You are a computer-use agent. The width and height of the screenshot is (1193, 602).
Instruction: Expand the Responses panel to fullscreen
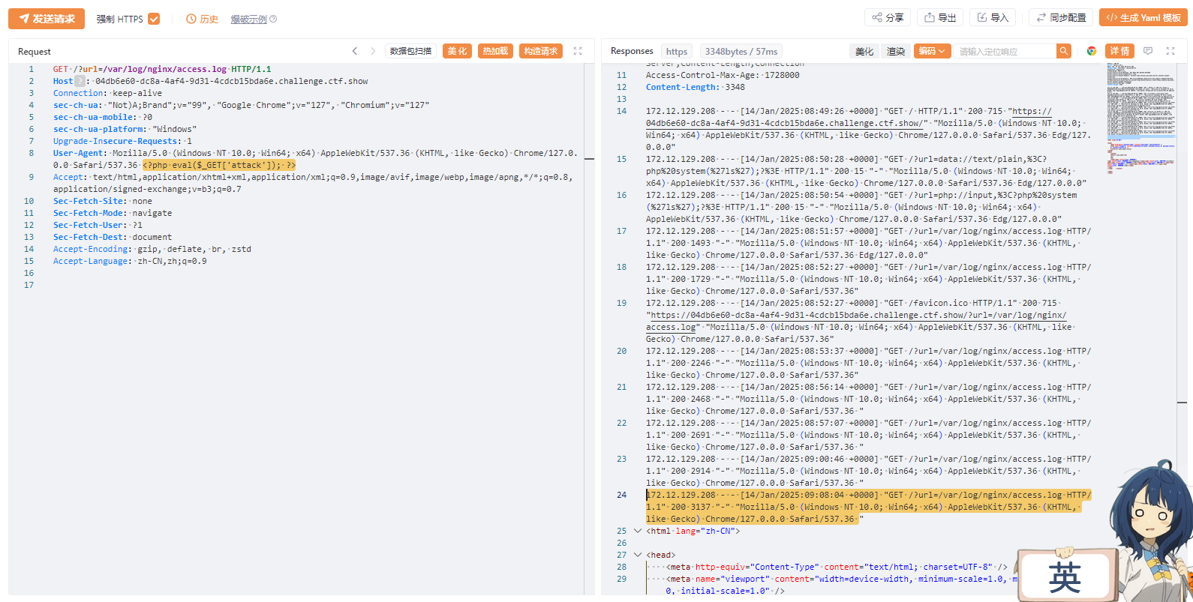point(1170,51)
